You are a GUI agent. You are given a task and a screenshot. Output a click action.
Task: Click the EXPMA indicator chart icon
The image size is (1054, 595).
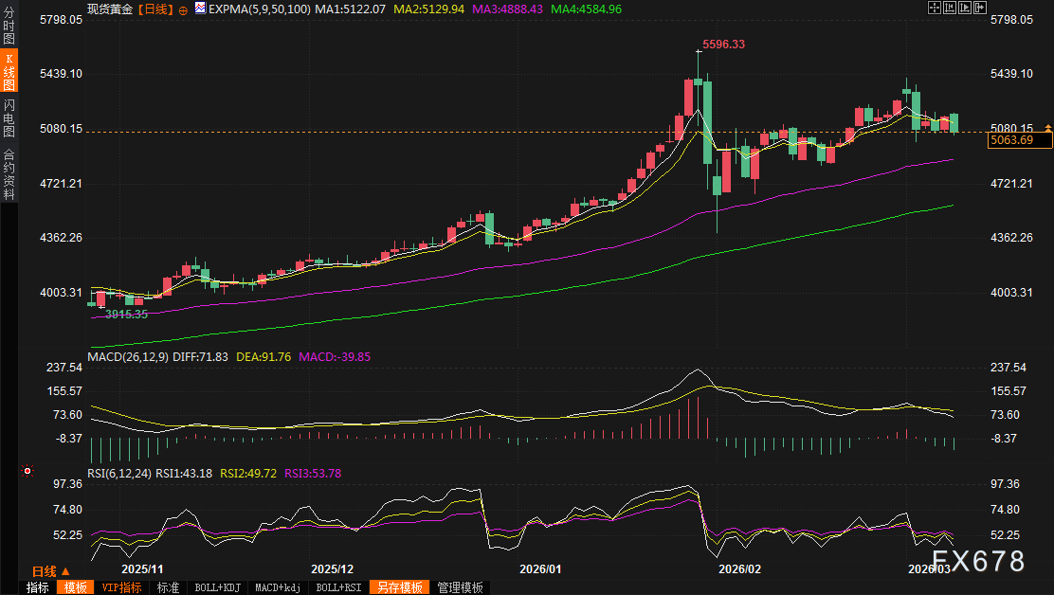pyautogui.click(x=200, y=8)
